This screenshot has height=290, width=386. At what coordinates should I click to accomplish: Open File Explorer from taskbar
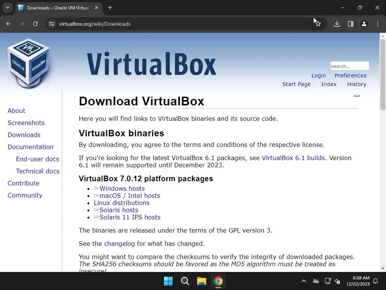201,281
